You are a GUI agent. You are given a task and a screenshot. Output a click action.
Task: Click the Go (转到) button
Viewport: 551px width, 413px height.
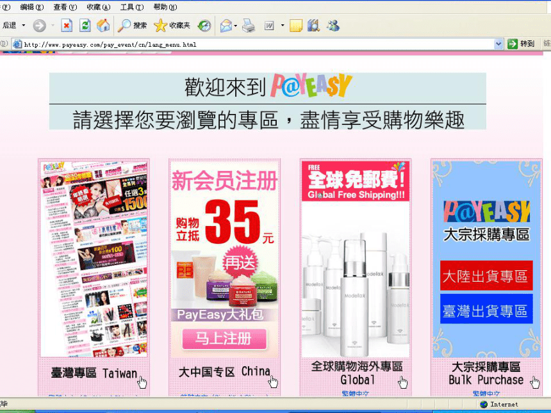pyautogui.click(x=521, y=44)
